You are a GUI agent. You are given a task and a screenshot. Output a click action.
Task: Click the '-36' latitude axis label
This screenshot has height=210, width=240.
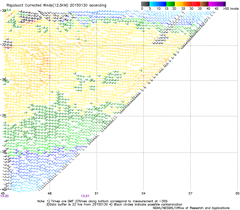(x=3, y=115)
